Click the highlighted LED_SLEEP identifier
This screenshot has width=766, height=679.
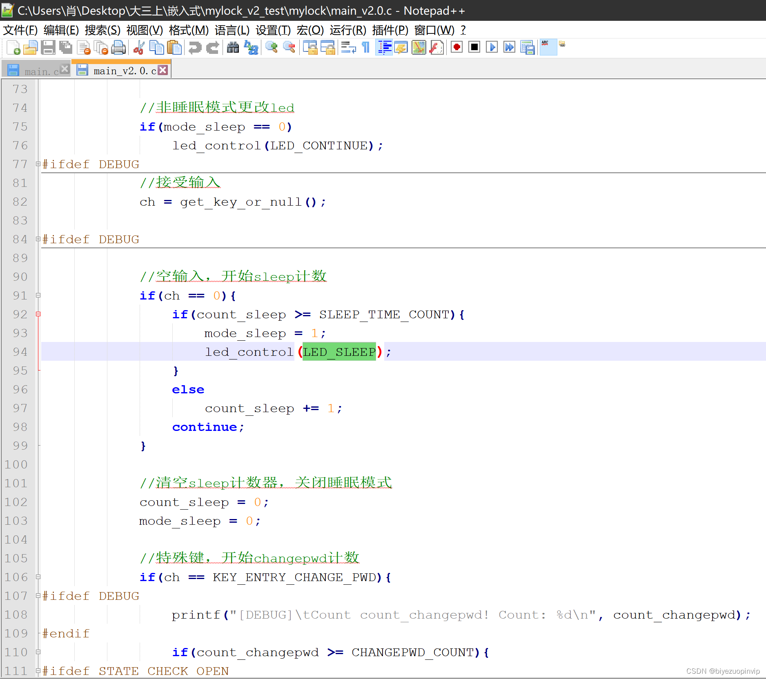(x=339, y=352)
